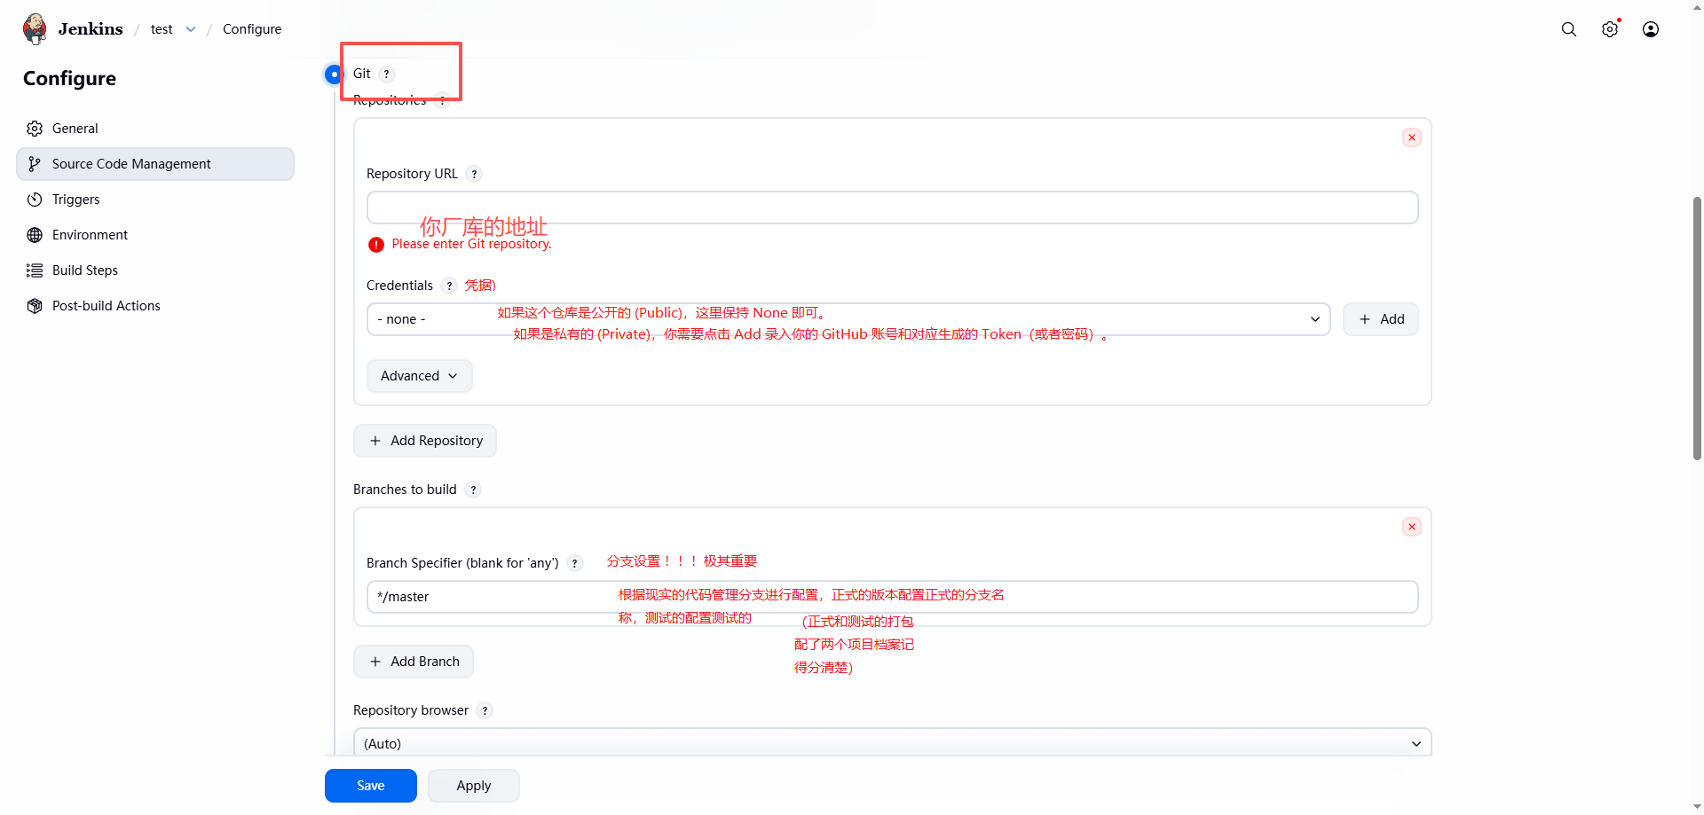The height and width of the screenshot is (815, 1704).
Task: Go to General section
Action: pos(155,129)
